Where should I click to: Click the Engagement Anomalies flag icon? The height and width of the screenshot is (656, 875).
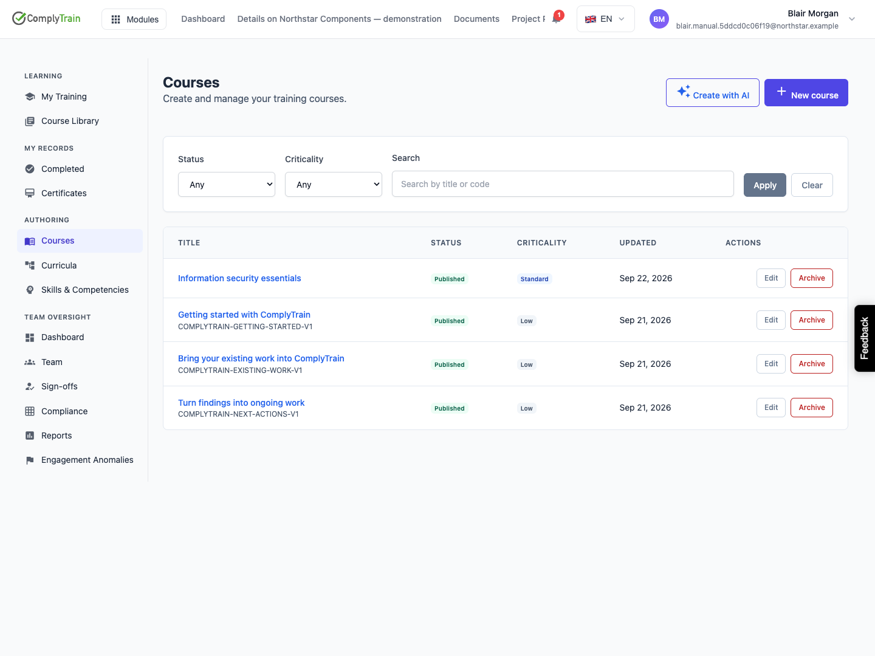click(x=30, y=460)
